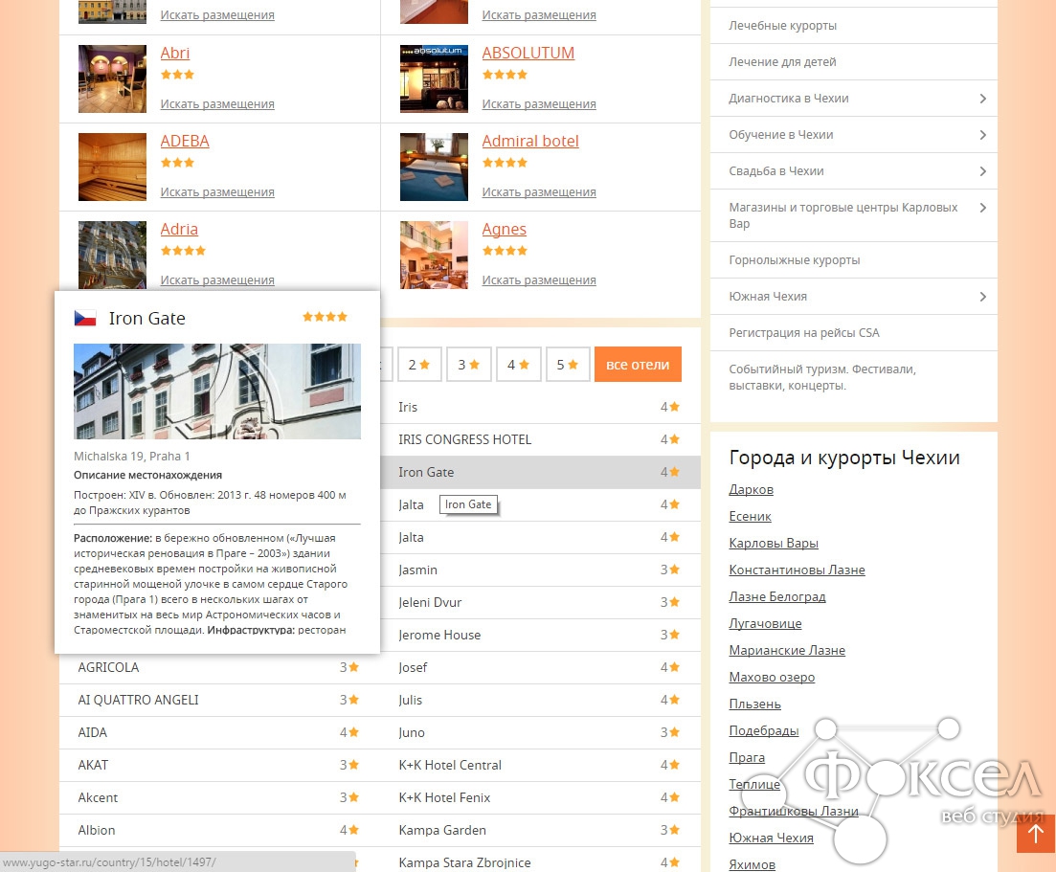
Task: Select the Juno hotel row
Action: [540, 732]
